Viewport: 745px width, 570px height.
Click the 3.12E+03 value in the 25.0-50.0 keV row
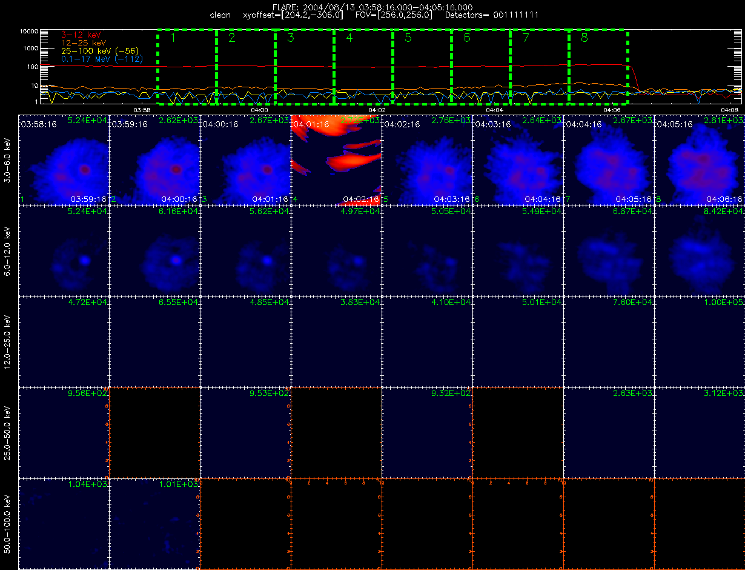724,394
